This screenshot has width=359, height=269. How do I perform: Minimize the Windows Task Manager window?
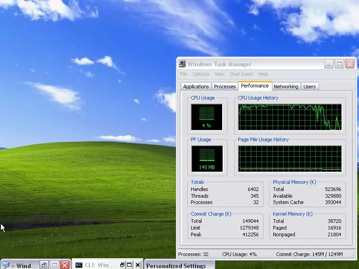329,64
